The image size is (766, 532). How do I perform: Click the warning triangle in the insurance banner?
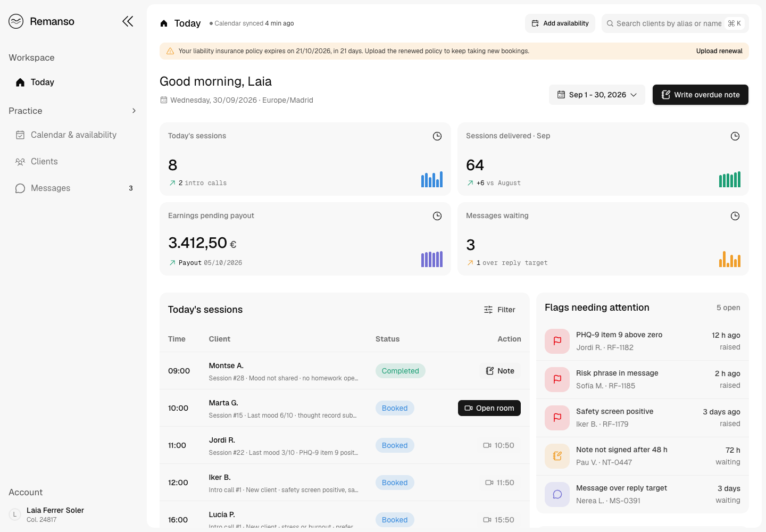[x=170, y=51]
